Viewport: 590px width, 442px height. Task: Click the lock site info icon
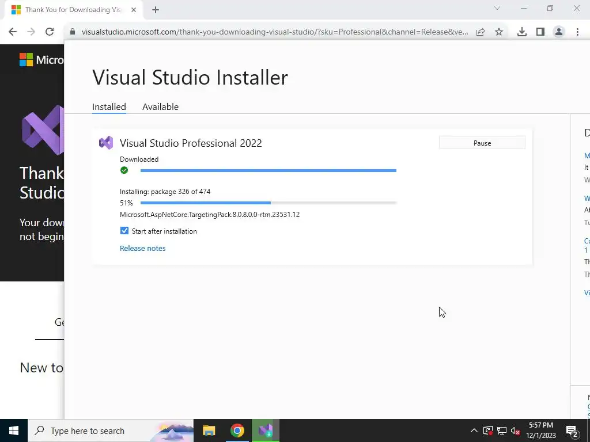73,32
